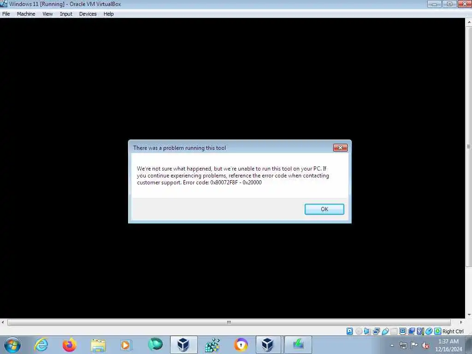The image size is (472, 354).
Task: Click the colored cubes taskbar icon
Action: 212,345
